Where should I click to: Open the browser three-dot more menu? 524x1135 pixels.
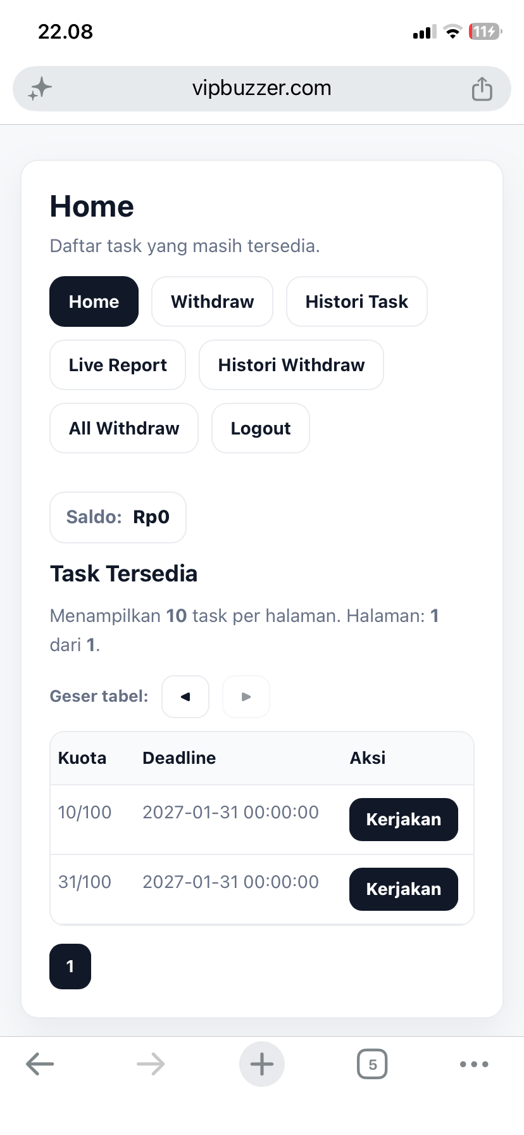click(474, 1064)
